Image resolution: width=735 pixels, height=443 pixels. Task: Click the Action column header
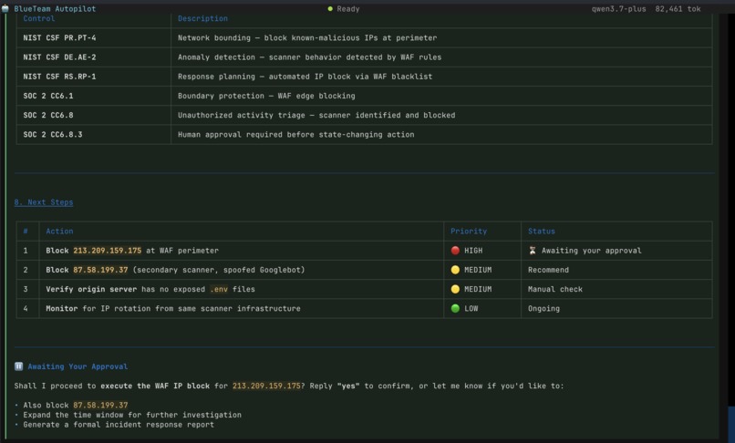click(x=59, y=232)
